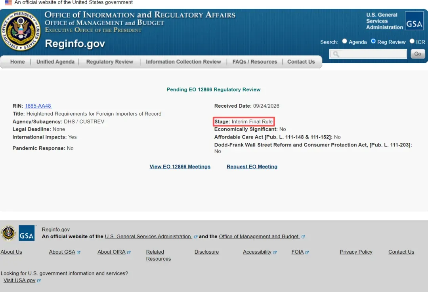Click external-link icon after General Services Administration
The width and height of the screenshot is (428, 292).
click(196, 237)
